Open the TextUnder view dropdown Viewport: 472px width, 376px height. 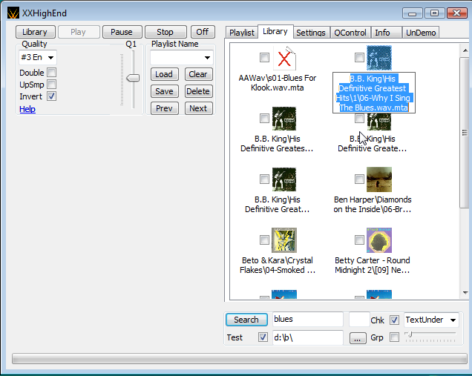tap(431, 320)
